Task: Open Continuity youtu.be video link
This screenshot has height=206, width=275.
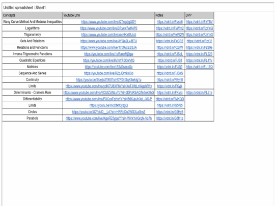Action: (x=108, y=80)
